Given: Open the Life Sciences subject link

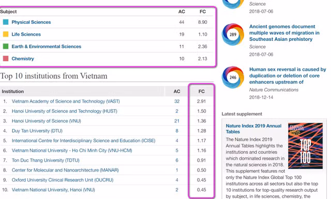Looking at the screenshot, I should click(x=26, y=34).
